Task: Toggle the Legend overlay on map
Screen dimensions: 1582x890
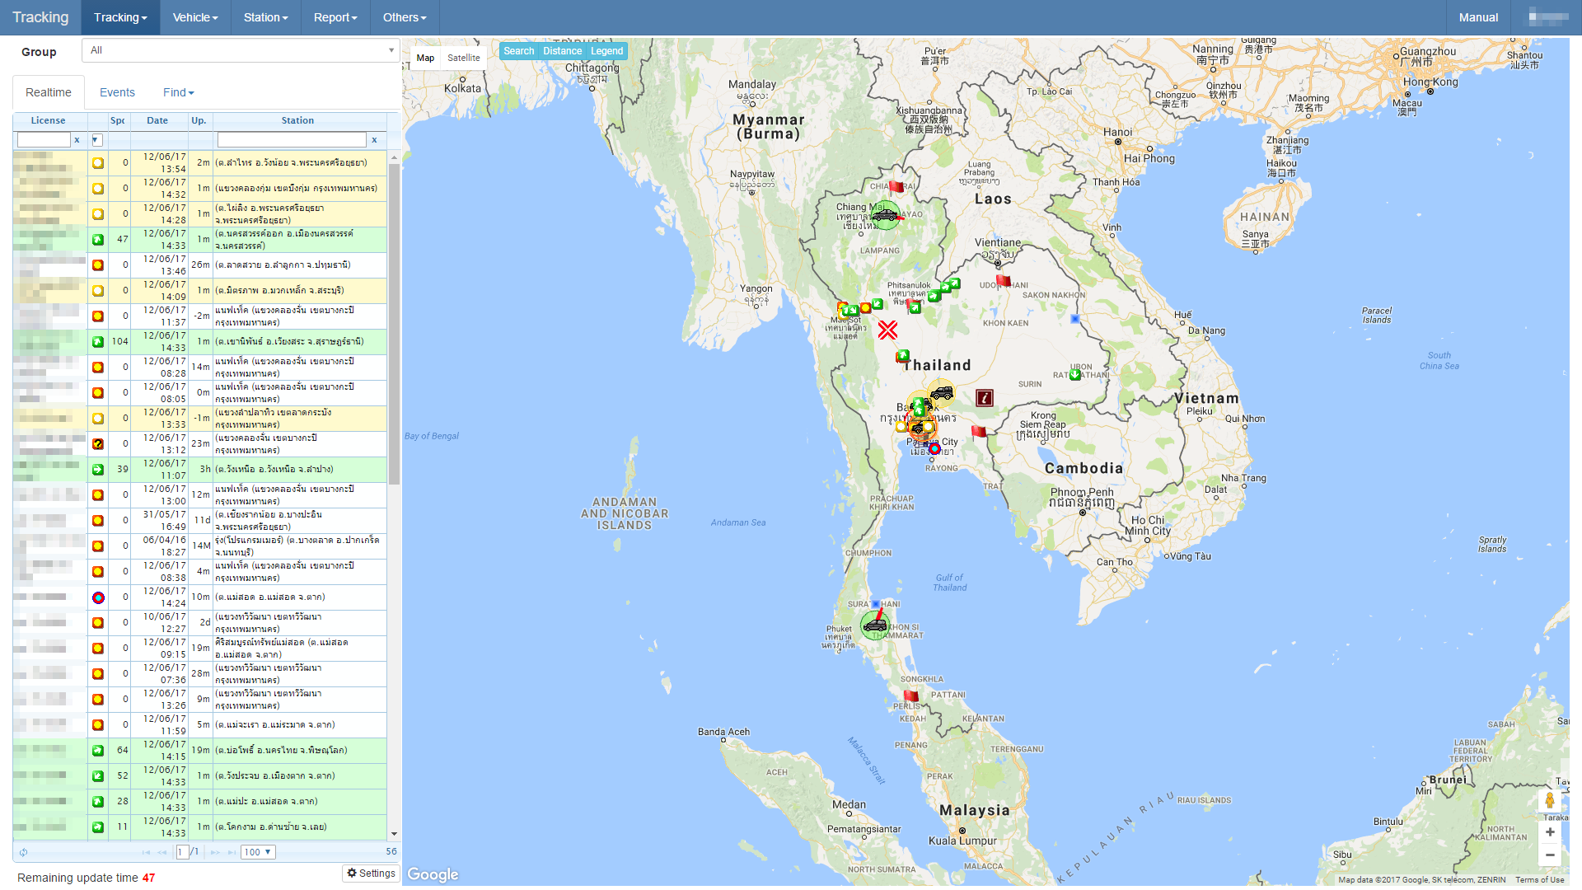Action: (x=606, y=51)
